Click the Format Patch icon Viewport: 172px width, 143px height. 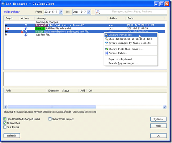click(x=106, y=53)
